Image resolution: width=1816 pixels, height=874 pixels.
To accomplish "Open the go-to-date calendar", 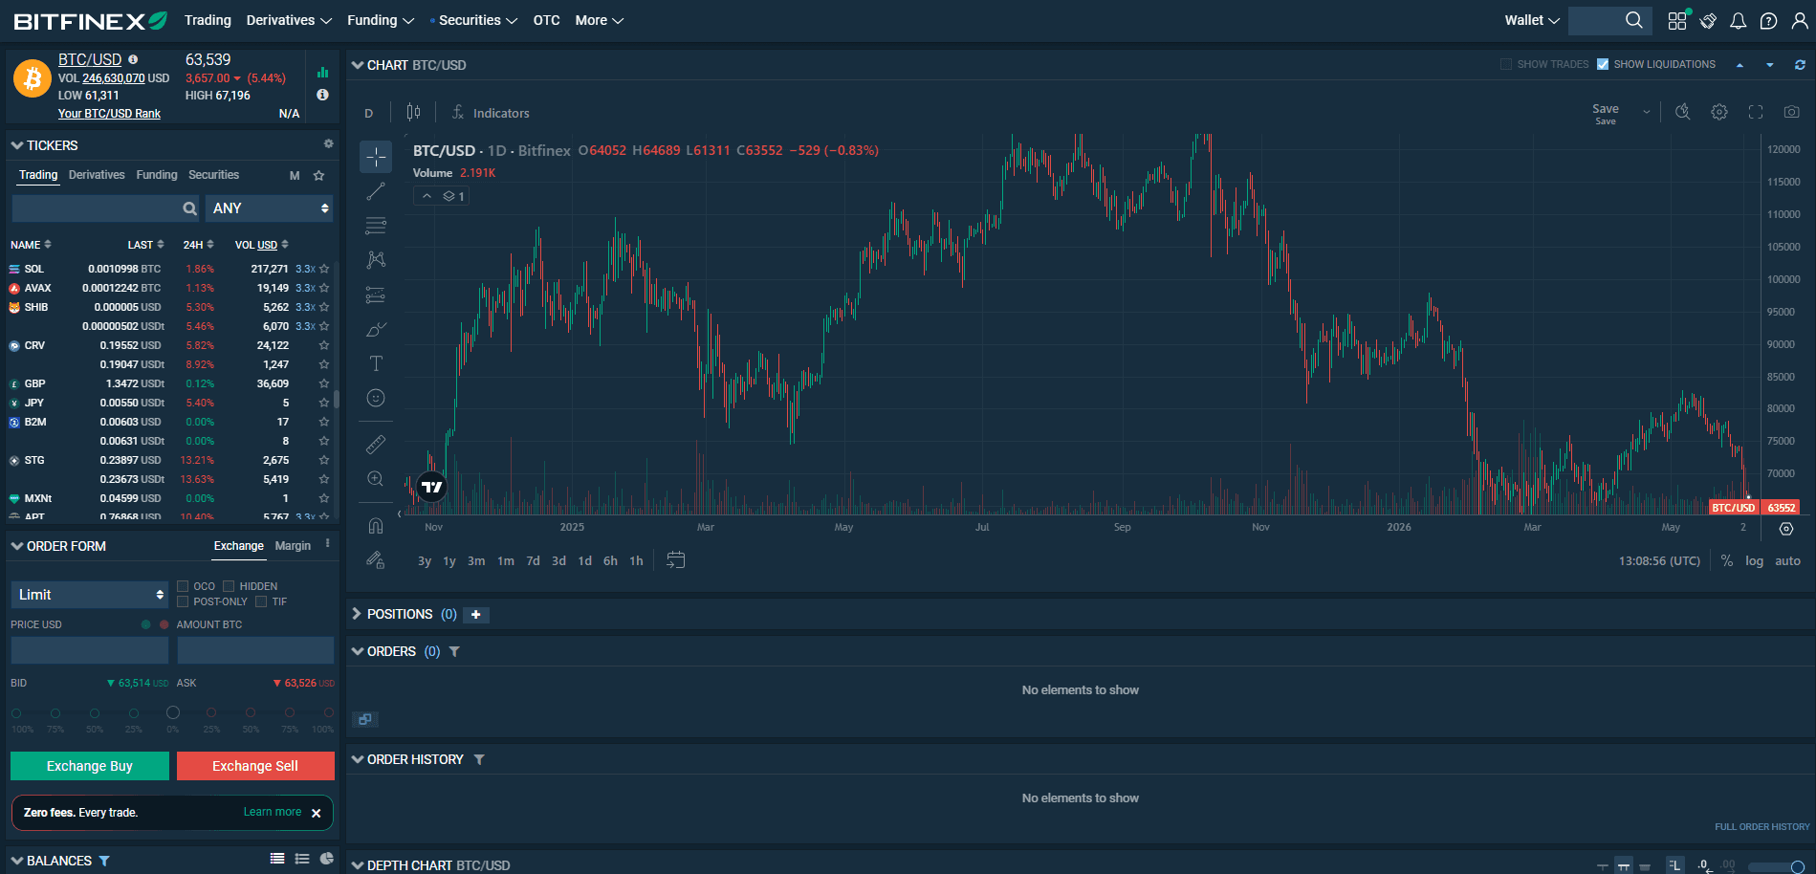I will (x=675, y=560).
